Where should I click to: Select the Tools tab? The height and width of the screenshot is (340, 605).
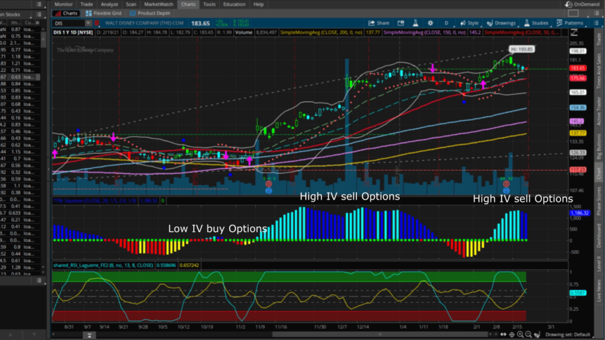click(x=209, y=4)
